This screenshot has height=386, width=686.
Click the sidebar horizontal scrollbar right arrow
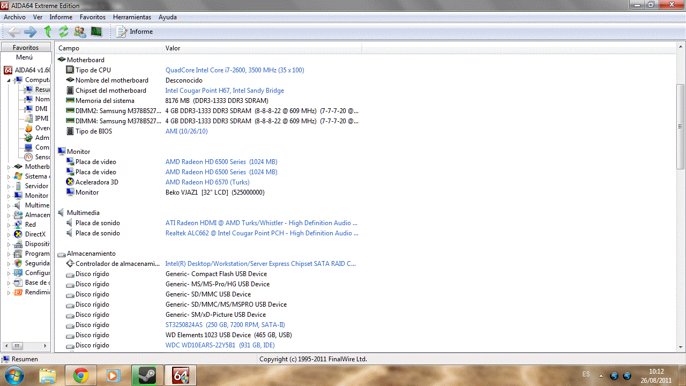point(46,346)
